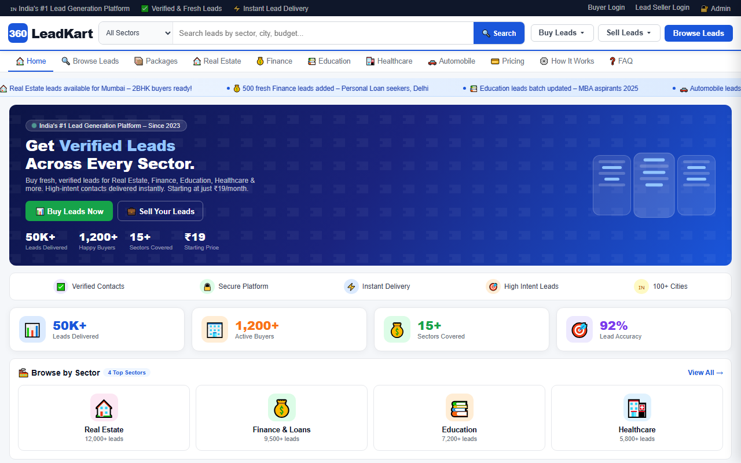The height and width of the screenshot is (463, 741).
Task: Click the 92% Lead Accuracy value
Action: point(614,325)
